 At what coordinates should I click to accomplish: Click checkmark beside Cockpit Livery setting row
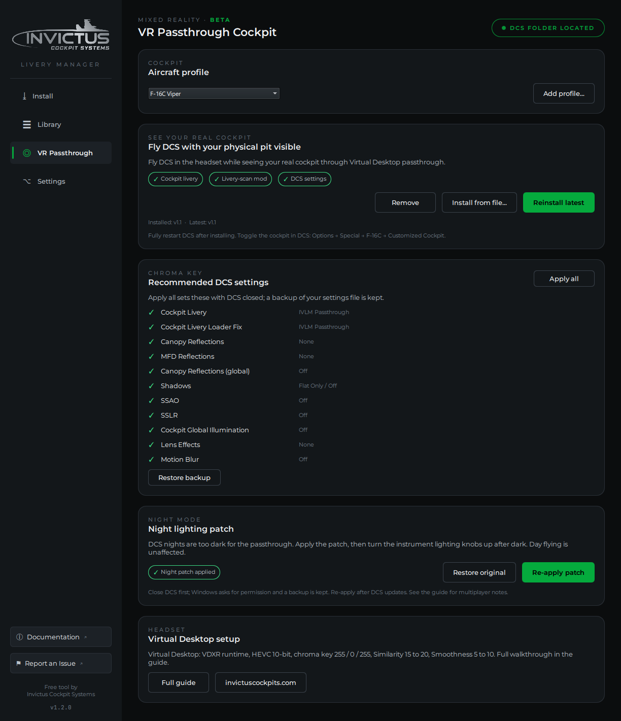(151, 313)
